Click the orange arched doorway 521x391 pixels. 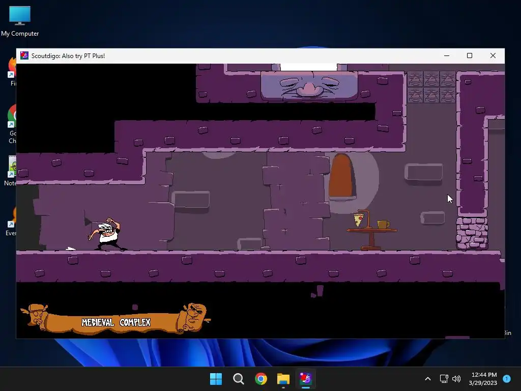[340, 176]
